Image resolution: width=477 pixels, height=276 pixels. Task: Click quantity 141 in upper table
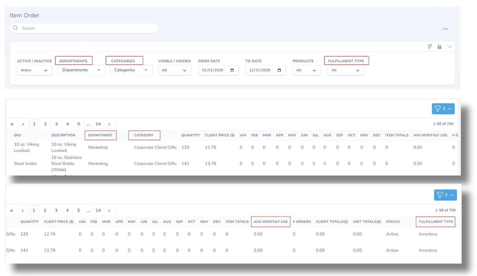(x=185, y=164)
